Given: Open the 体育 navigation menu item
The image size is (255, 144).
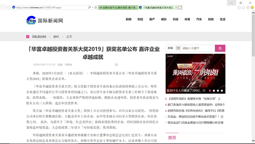Looking at the screenshot, I should [x=187, y=19].
